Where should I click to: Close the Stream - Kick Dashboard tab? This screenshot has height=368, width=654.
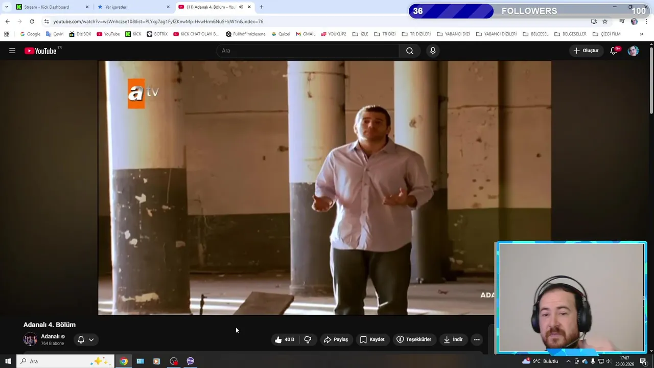point(87,7)
